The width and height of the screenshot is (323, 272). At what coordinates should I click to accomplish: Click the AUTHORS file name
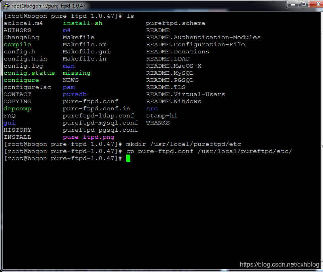17,30
